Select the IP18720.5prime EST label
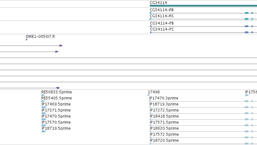Viewport: 257px width, 145px height. [x=164, y=140]
